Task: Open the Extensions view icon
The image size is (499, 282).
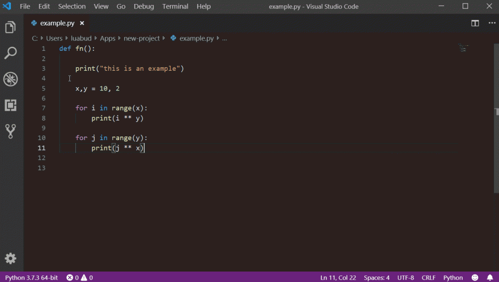Action: pos(10,105)
